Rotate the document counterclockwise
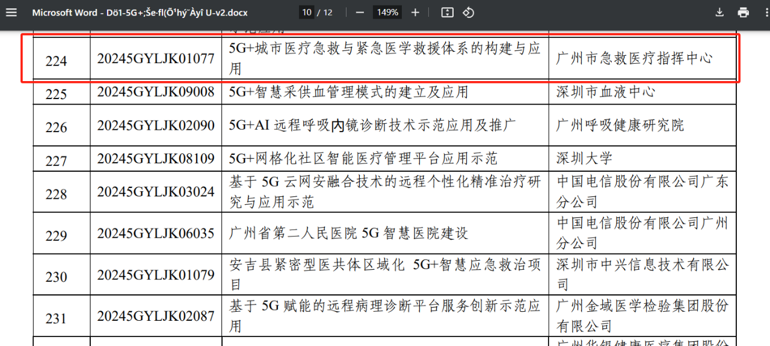 469,13
